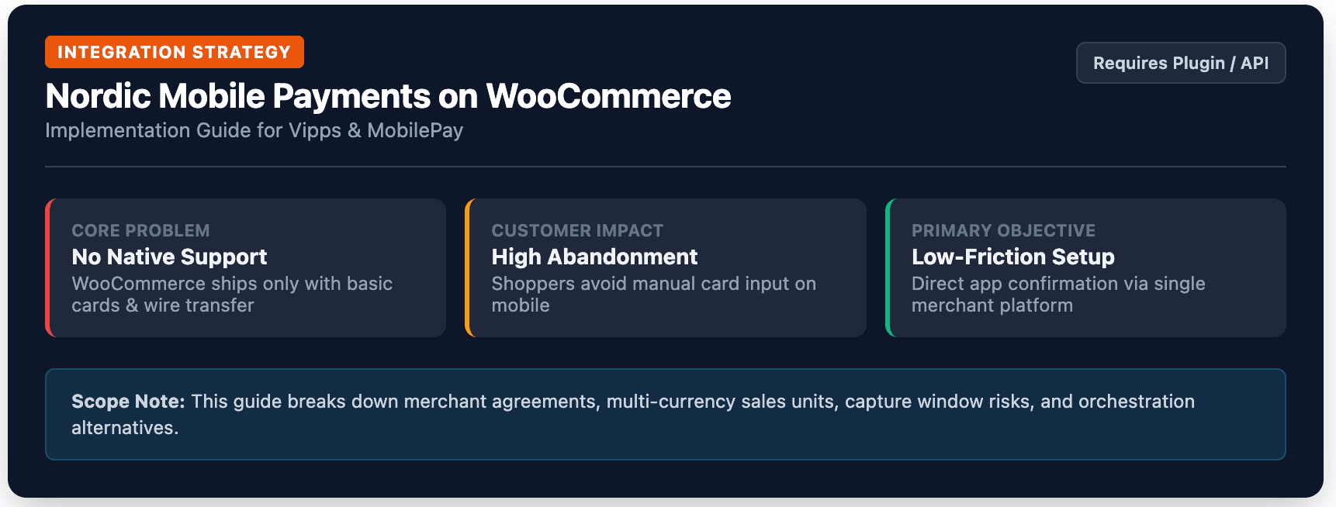Click the INTEGRATION STRATEGY orange tag

(175, 52)
